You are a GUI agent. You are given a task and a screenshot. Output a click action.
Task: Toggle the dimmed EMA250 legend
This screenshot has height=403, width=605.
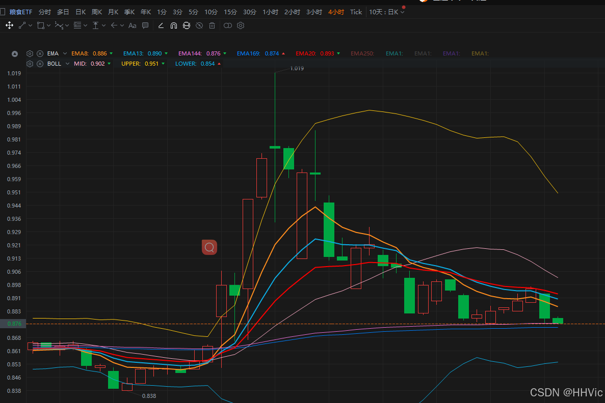click(x=362, y=53)
